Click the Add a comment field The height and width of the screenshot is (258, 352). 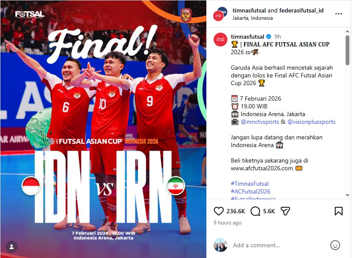[279, 245]
